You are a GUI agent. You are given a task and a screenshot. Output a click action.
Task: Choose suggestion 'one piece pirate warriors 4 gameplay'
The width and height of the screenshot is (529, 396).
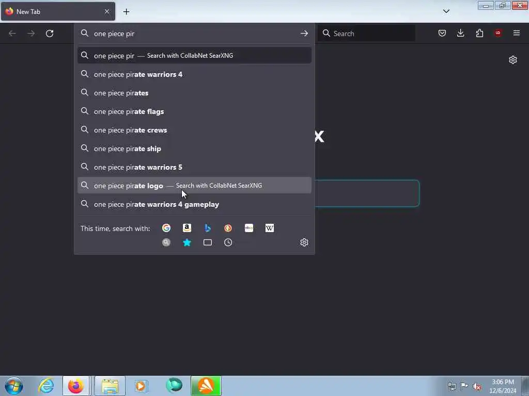(x=194, y=204)
